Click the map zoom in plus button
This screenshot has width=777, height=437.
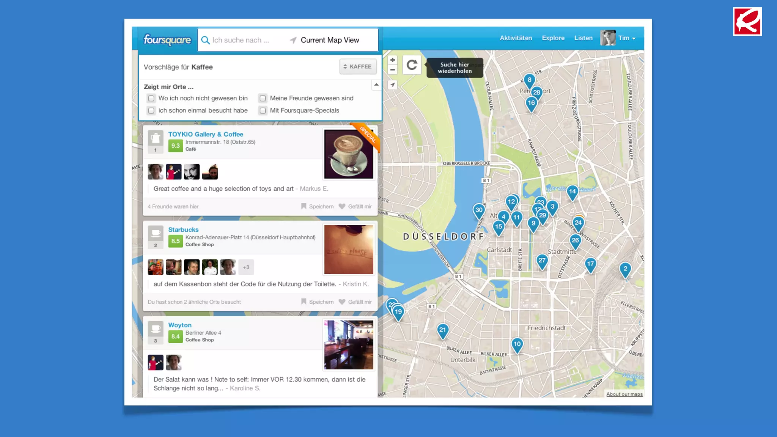392,60
